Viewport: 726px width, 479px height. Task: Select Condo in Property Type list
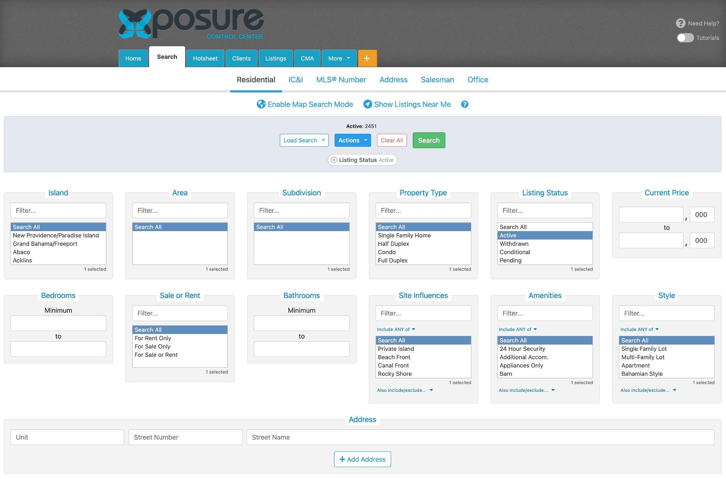pos(387,252)
